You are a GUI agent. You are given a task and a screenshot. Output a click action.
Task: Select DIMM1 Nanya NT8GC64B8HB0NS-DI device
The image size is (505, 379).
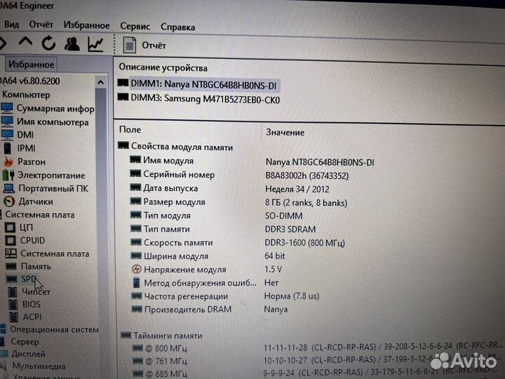coord(203,84)
